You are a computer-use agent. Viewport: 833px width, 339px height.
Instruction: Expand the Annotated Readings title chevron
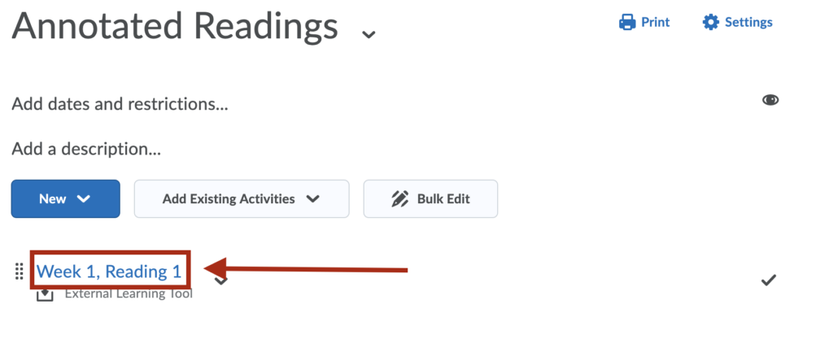pyautogui.click(x=369, y=34)
